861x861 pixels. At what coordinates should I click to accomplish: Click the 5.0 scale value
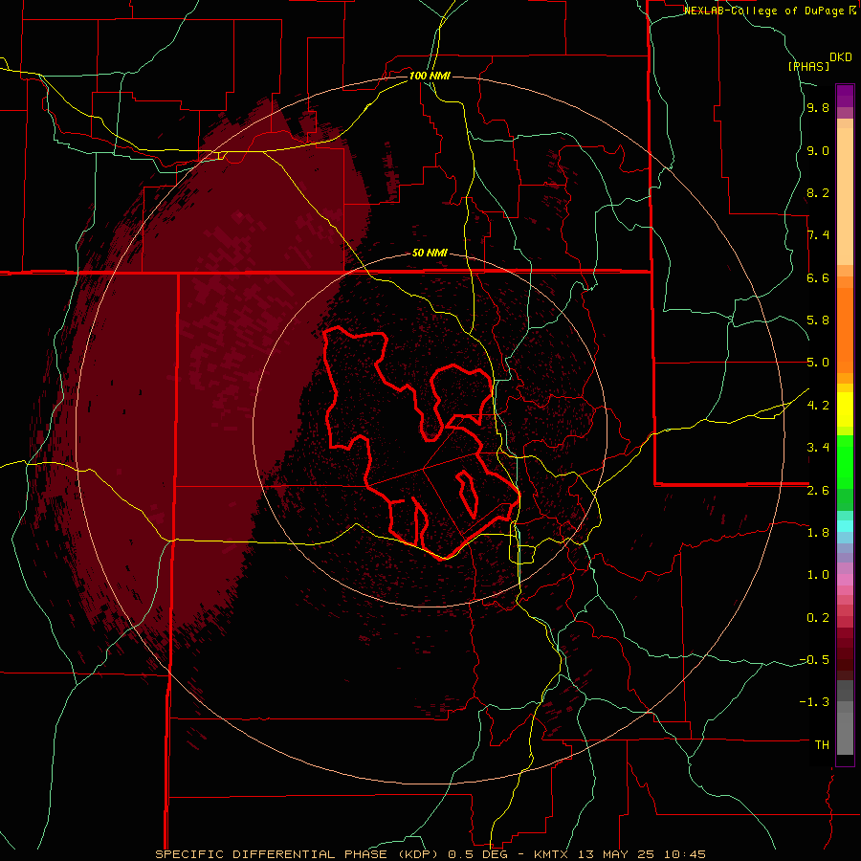coord(818,363)
